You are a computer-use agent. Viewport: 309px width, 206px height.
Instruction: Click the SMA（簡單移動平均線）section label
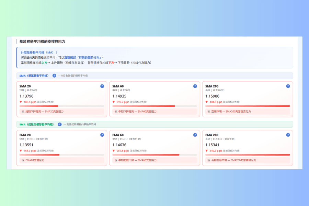point(34,76)
